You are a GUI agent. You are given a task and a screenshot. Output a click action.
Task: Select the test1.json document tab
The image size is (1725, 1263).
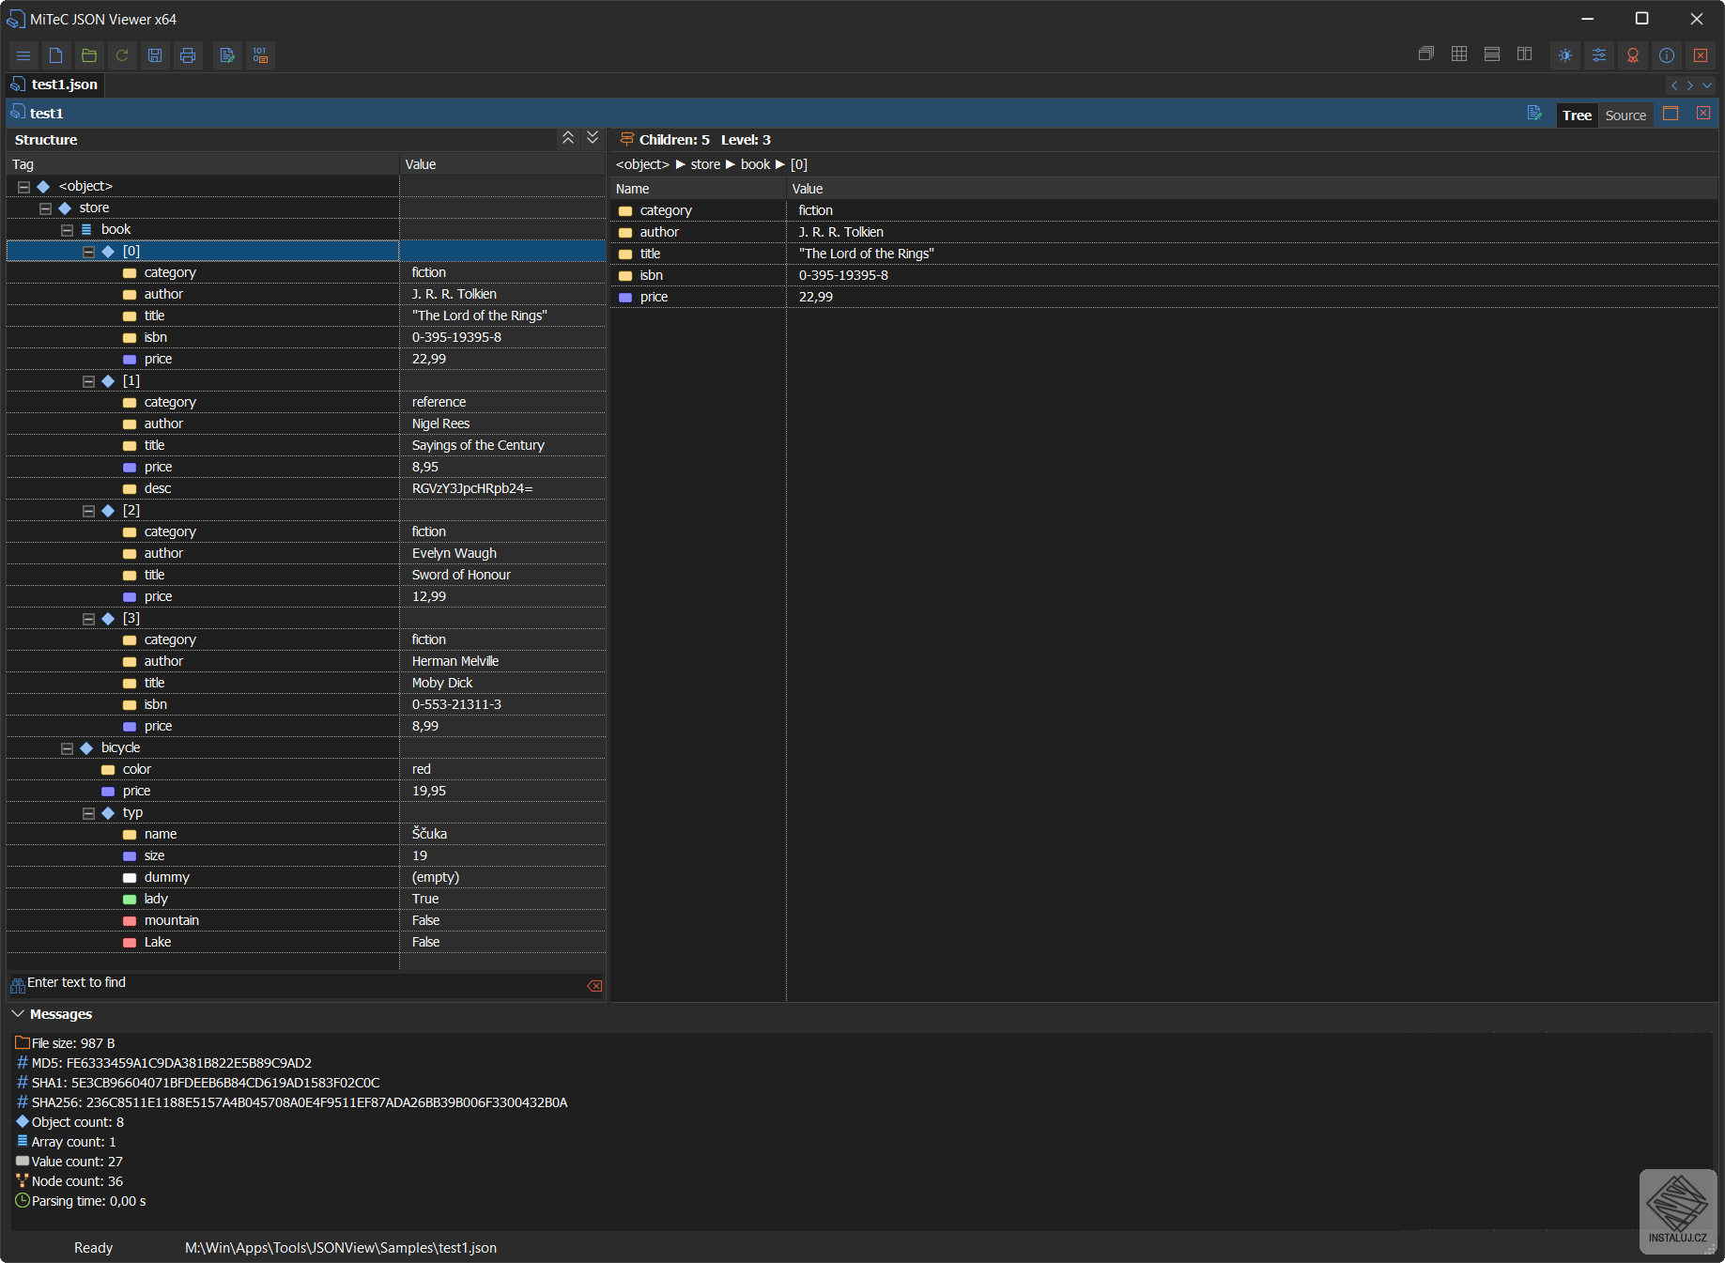tap(54, 85)
